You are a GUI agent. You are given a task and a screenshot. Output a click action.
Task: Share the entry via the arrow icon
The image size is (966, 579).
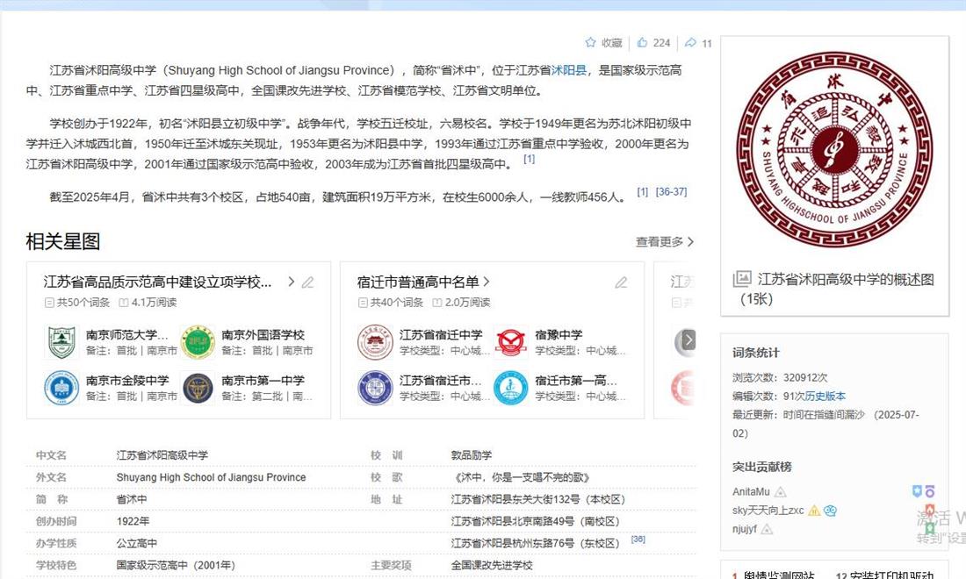(690, 42)
